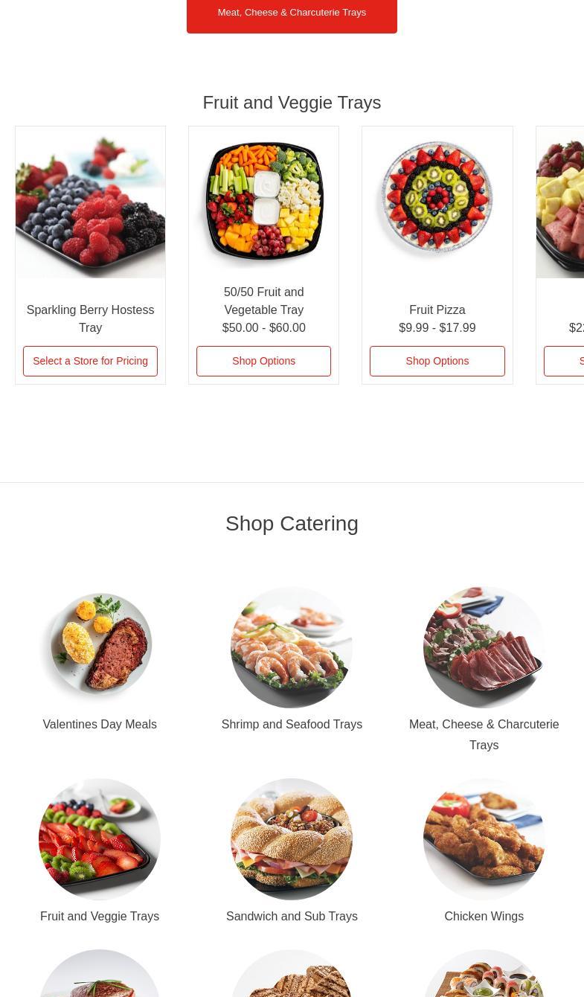Image resolution: width=584 pixels, height=997 pixels.
Task: Click Shop Options under 50/50 Fruit and Vegetable Tray
Action: click(x=263, y=361)
